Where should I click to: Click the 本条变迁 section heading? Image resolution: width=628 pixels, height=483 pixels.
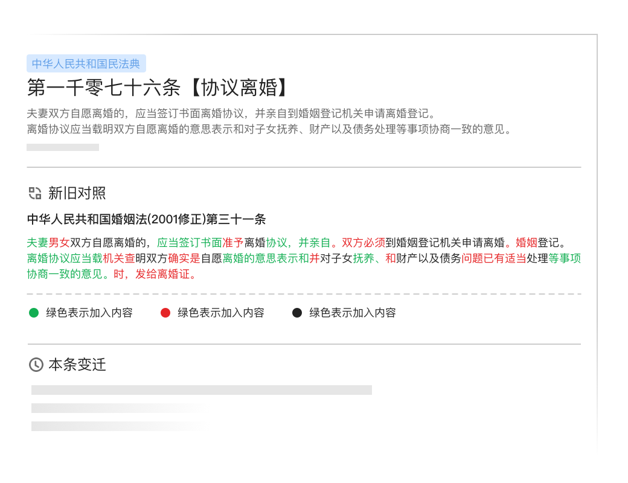point(77,365)
